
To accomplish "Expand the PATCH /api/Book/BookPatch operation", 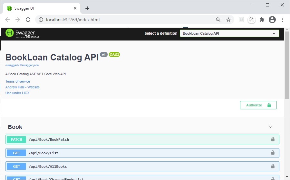I will [x=142, y=139].
